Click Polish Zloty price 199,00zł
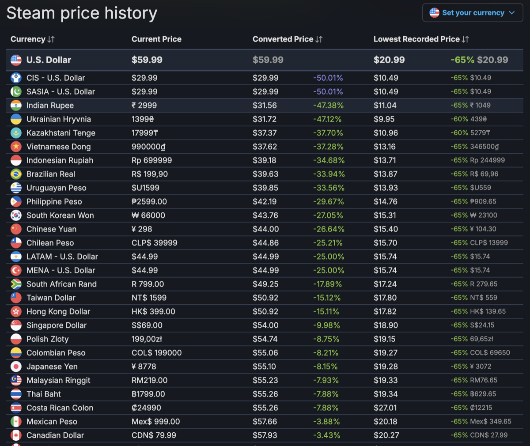Image resolution: width=530 pixels, height=446 pixels. pyautogui.click(x=147, y=339)
